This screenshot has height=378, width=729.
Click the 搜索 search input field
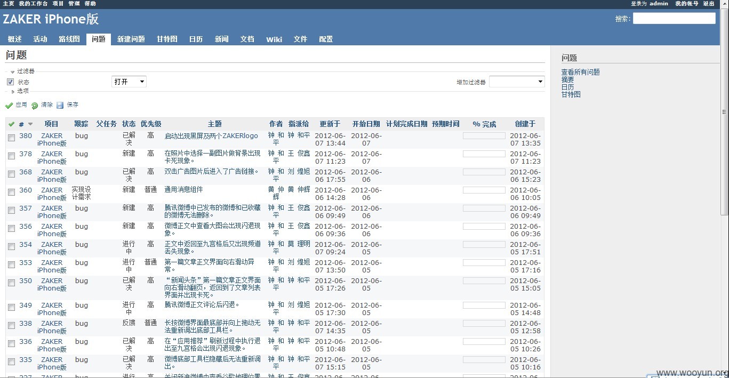(x=674, y=18)
